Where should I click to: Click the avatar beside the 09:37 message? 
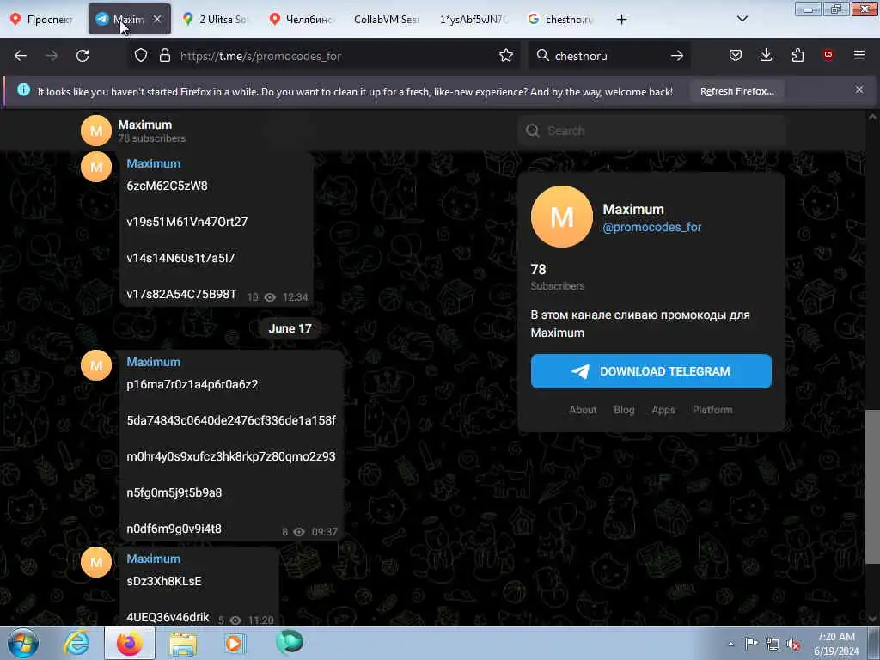pyautogui.click(x=96, y=365)
